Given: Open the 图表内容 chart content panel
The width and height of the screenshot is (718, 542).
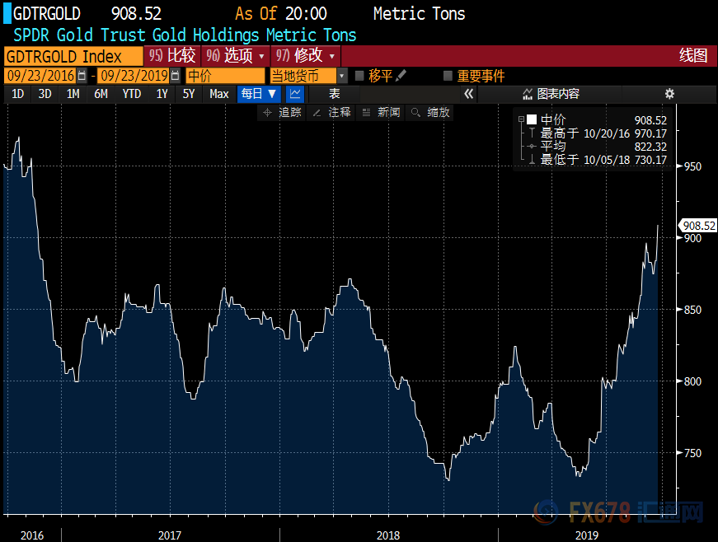Looking at the screenshot, I should point(551,94).
